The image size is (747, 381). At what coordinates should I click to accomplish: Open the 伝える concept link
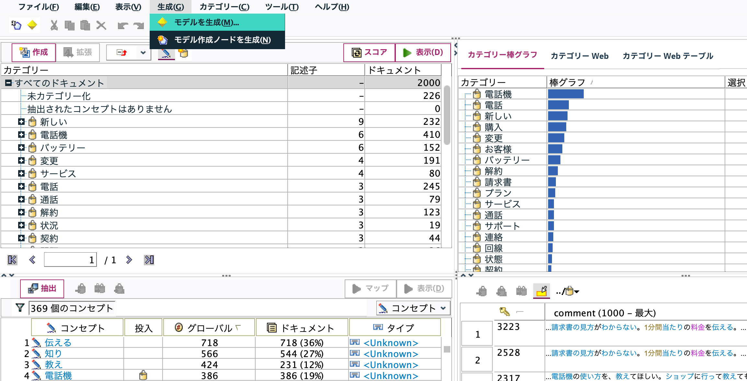(x=58, y=342)
